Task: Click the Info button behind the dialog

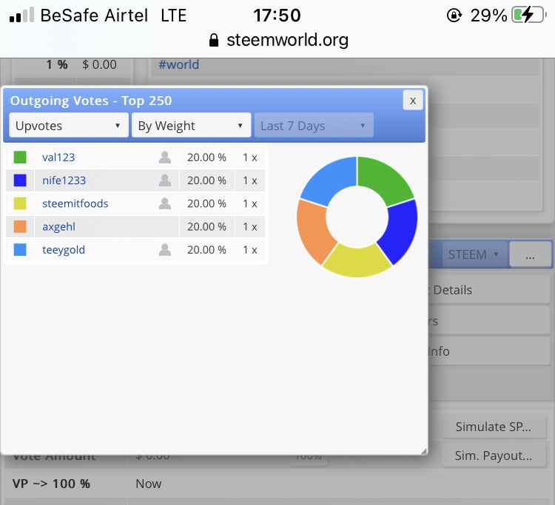Action: click(489, 351)
